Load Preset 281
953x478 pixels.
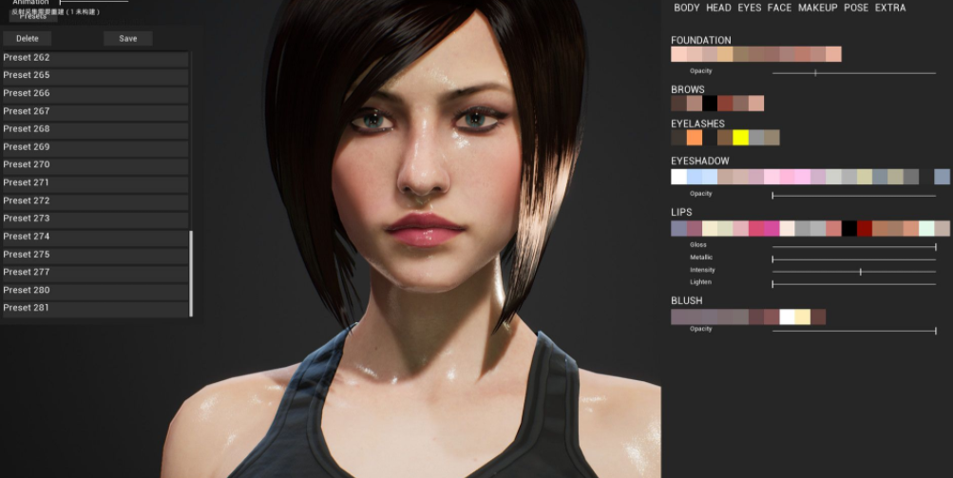pos(95,308)
